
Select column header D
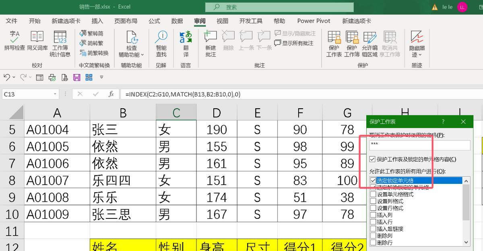pyautogui.click(x=217, y=113)
